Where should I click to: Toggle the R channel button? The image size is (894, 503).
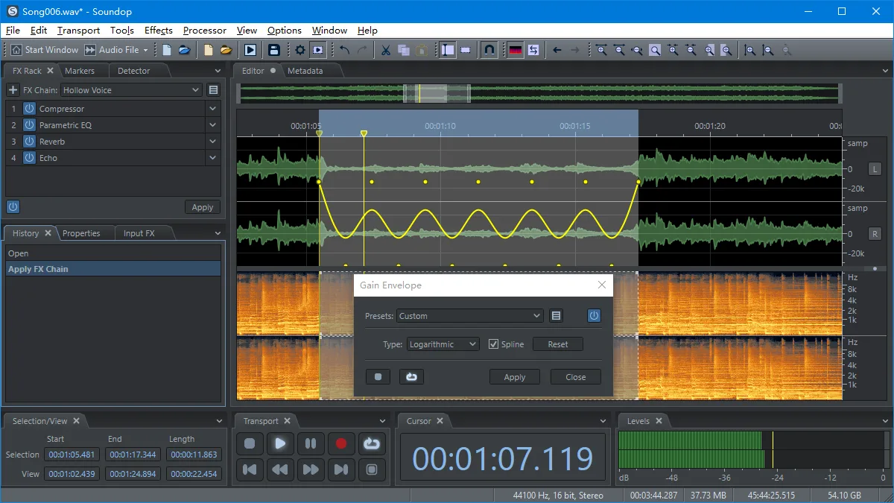875,234
